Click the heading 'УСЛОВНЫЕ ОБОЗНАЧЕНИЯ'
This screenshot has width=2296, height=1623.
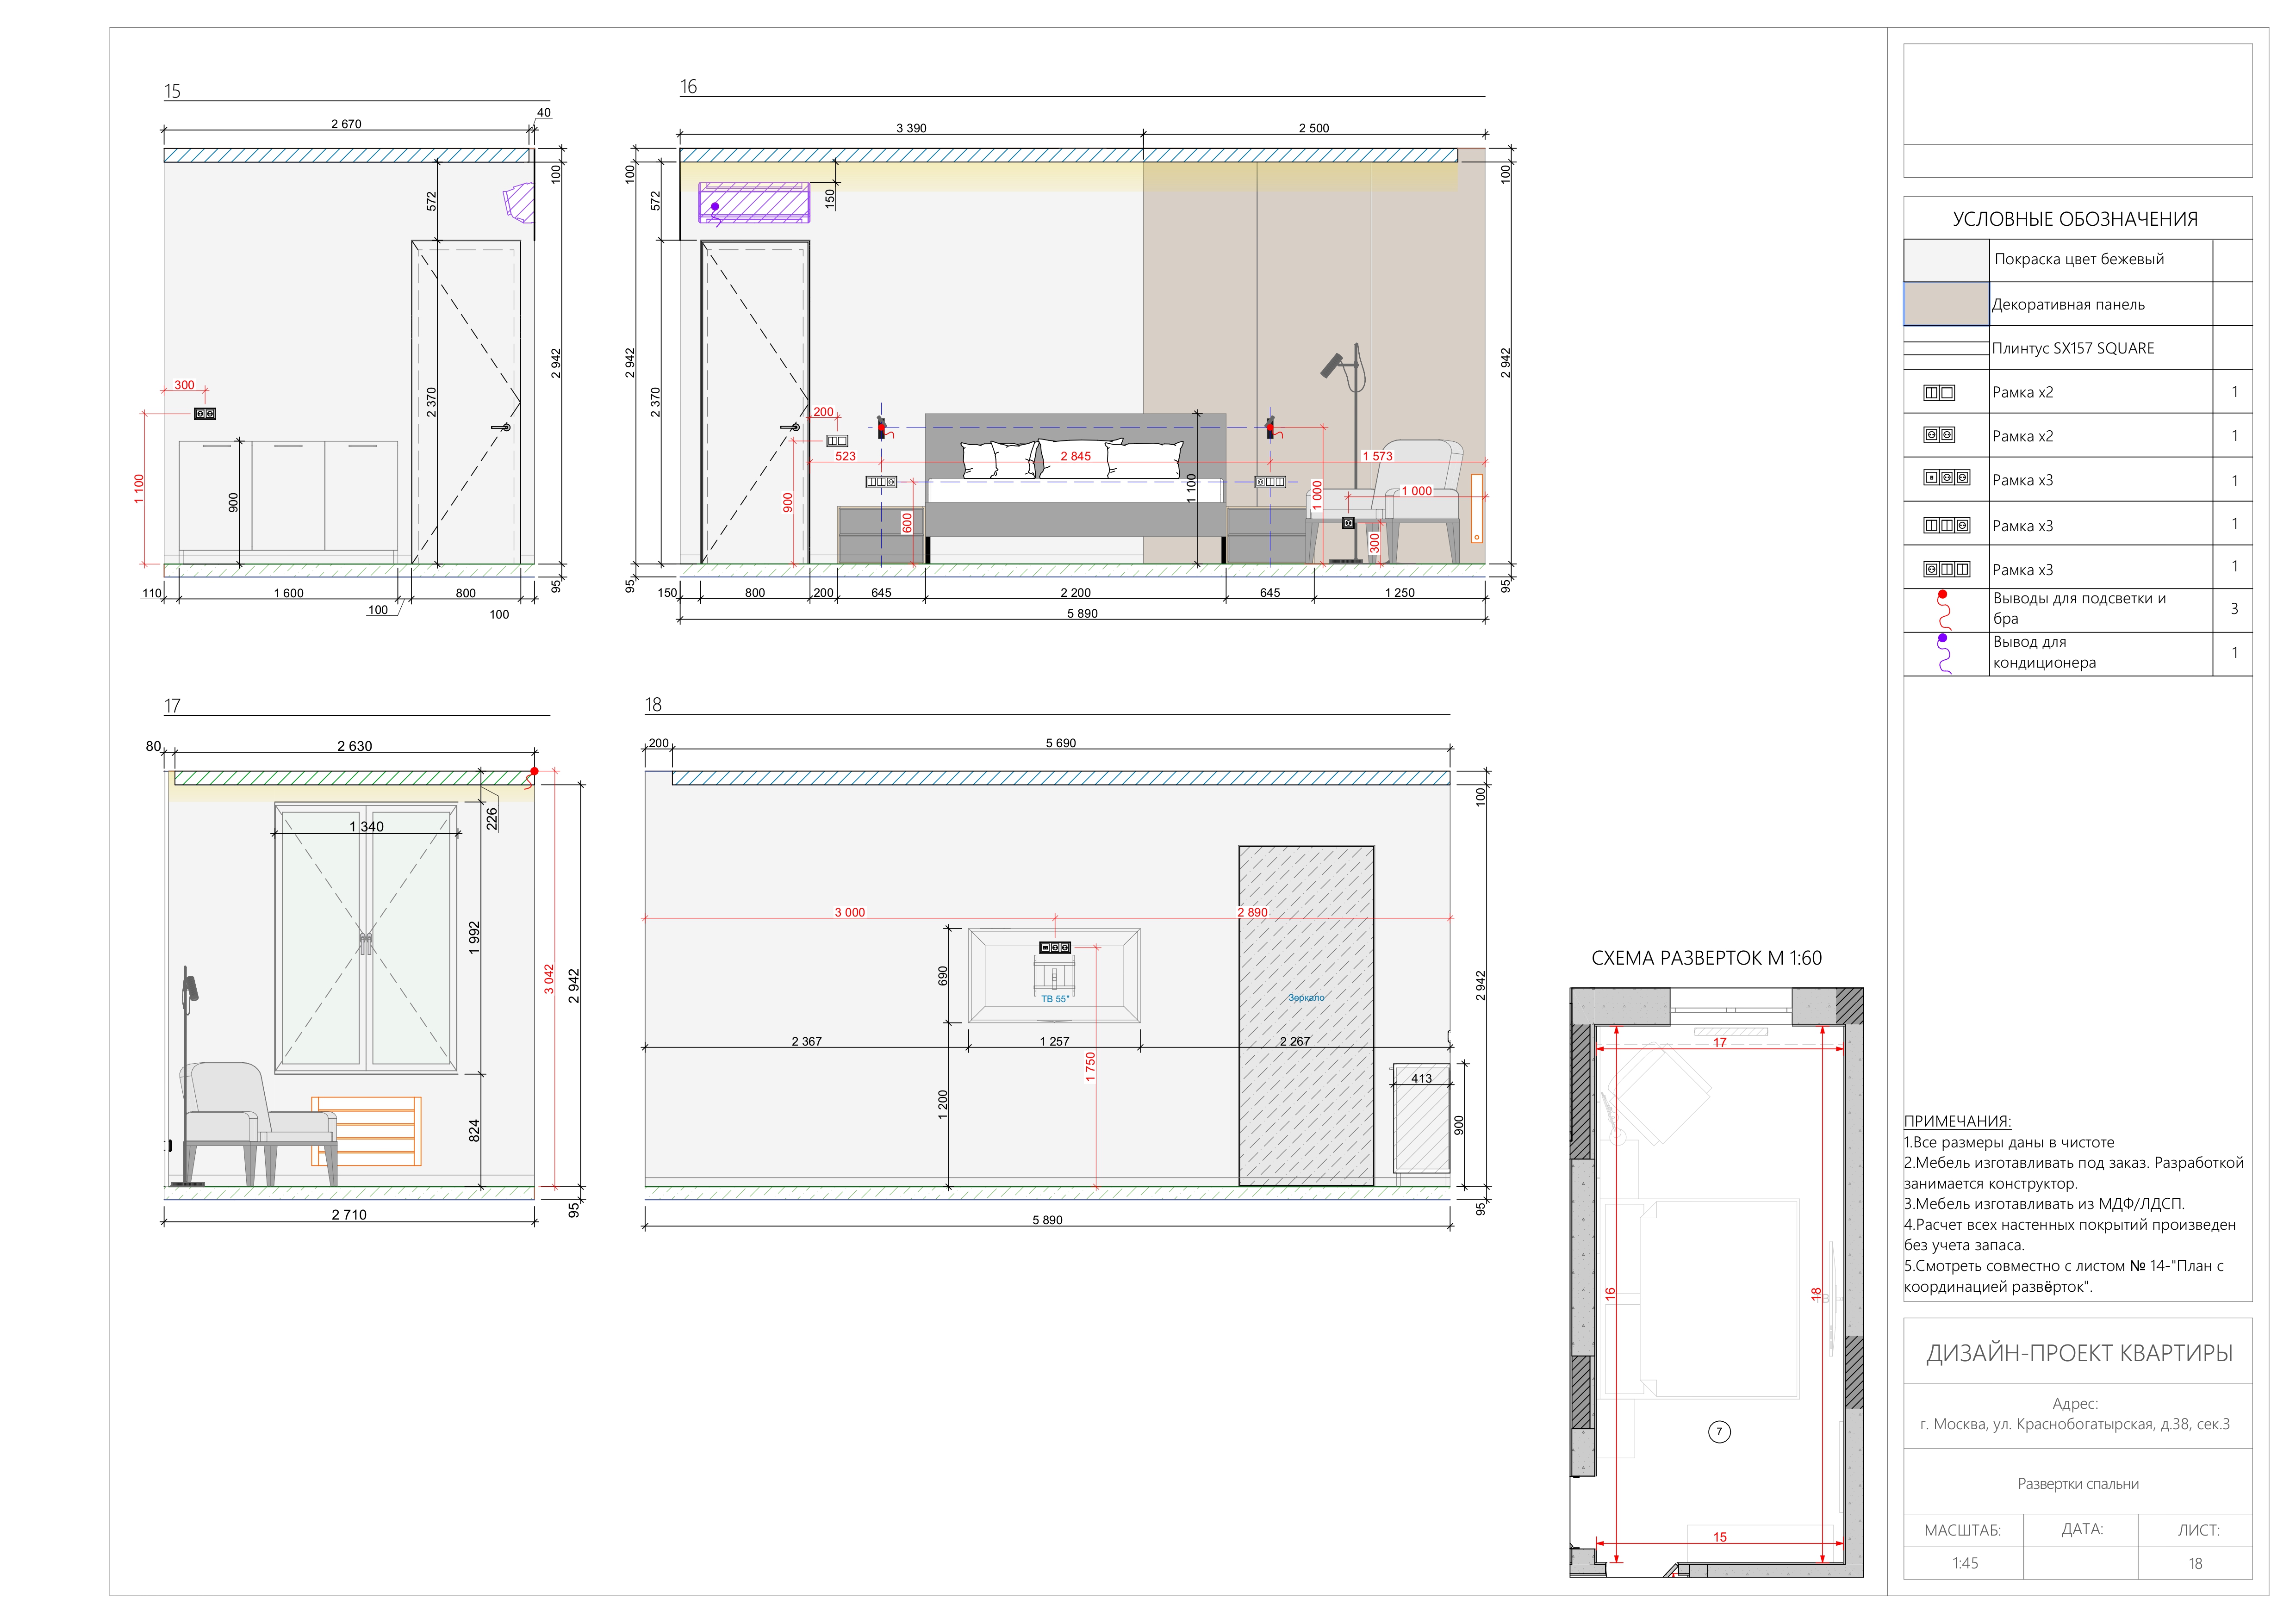click(x=2075, y=219)
